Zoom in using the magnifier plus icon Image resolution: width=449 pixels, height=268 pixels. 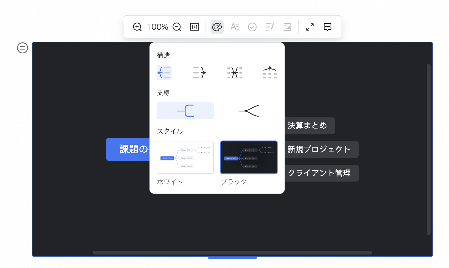[137, 27]
